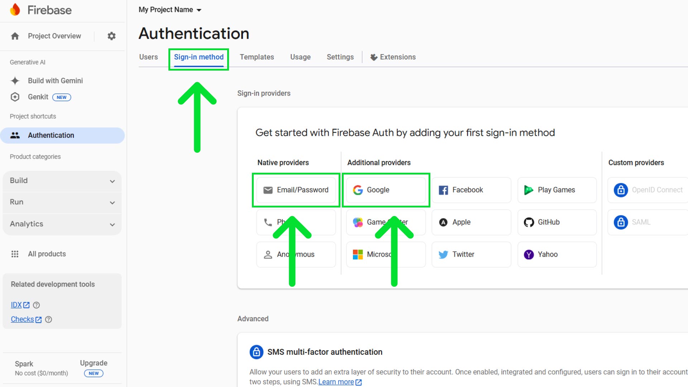Open the Users tab
The height and width of the screenshot is (387, 688).
[x=148, y=57]
